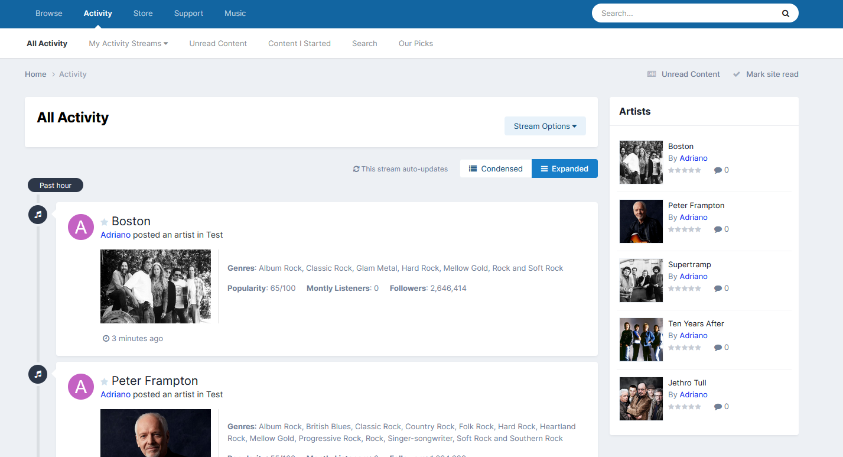Click the Past hour timeline marker
Viewport: 843px width, 457px height.
pyautogui.click(x=56, y=185)
